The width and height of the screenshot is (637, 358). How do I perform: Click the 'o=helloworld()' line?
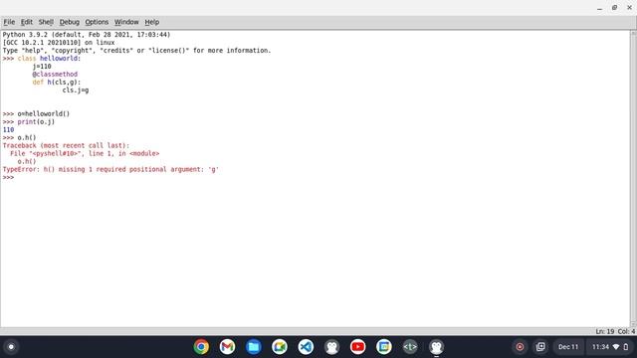pyautogui.click(x=44, y=114)
